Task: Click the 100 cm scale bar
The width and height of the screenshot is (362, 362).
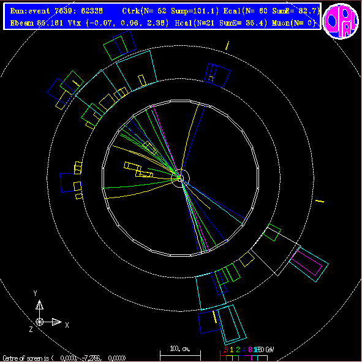Action: [x=180, y=355]
